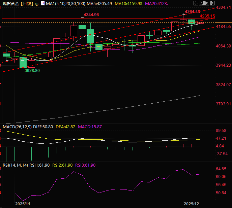Screen dimensions: 232x208
Task: Click the 60.05 RSI axis label
Action: click(x=221, y=177)
